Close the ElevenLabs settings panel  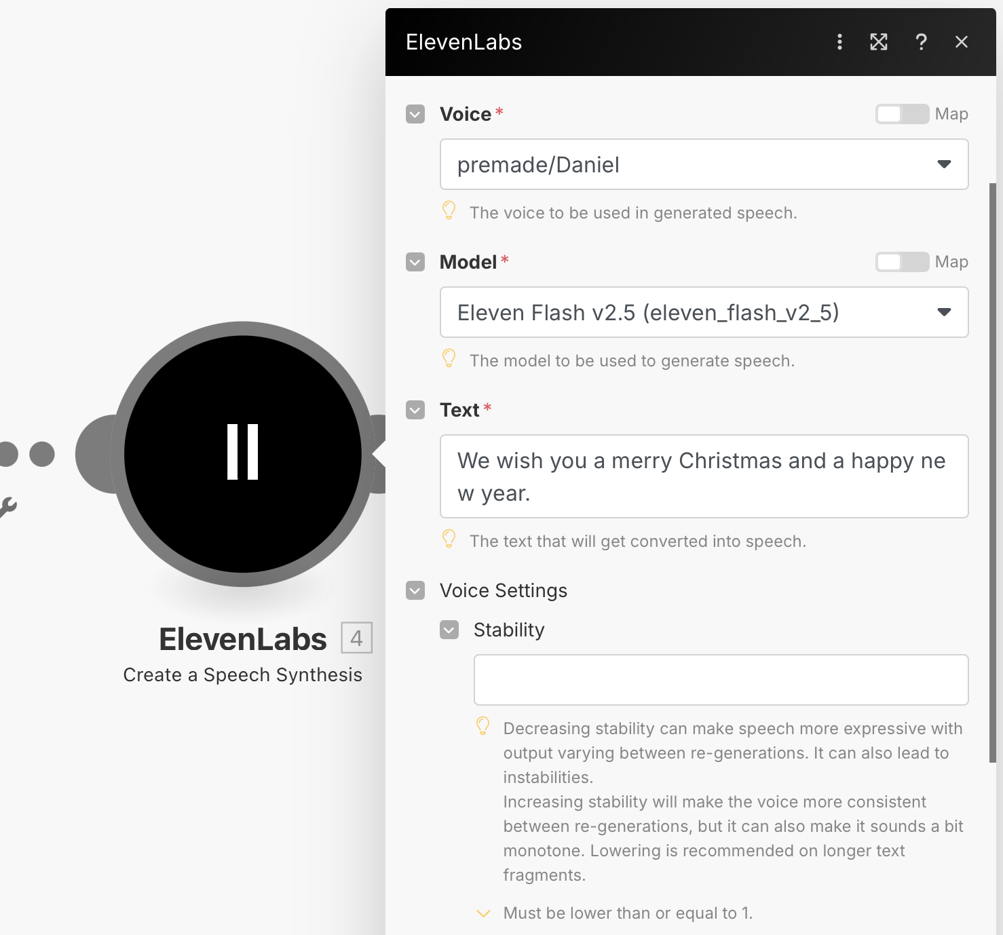click(962, 42)
